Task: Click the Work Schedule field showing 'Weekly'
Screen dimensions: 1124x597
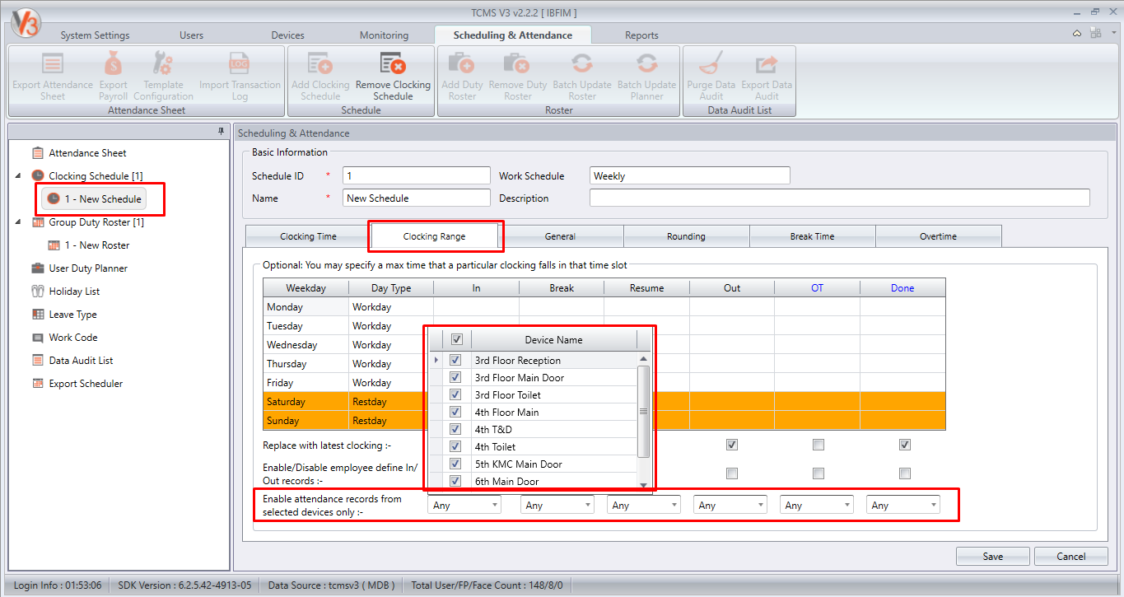Action: click(691, 175)
